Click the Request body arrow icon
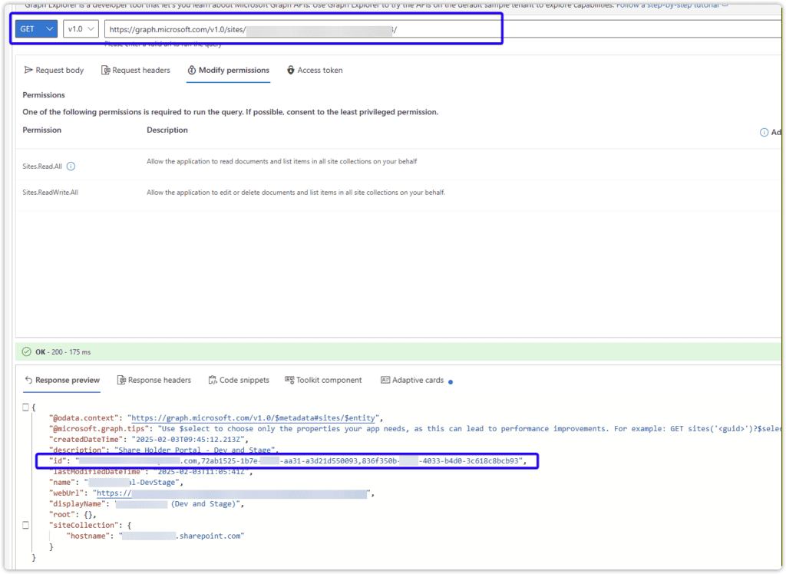This screenshot has width=786, height=574. 29,71
